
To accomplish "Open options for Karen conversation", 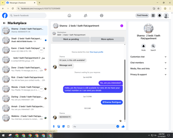I will 42,50.
